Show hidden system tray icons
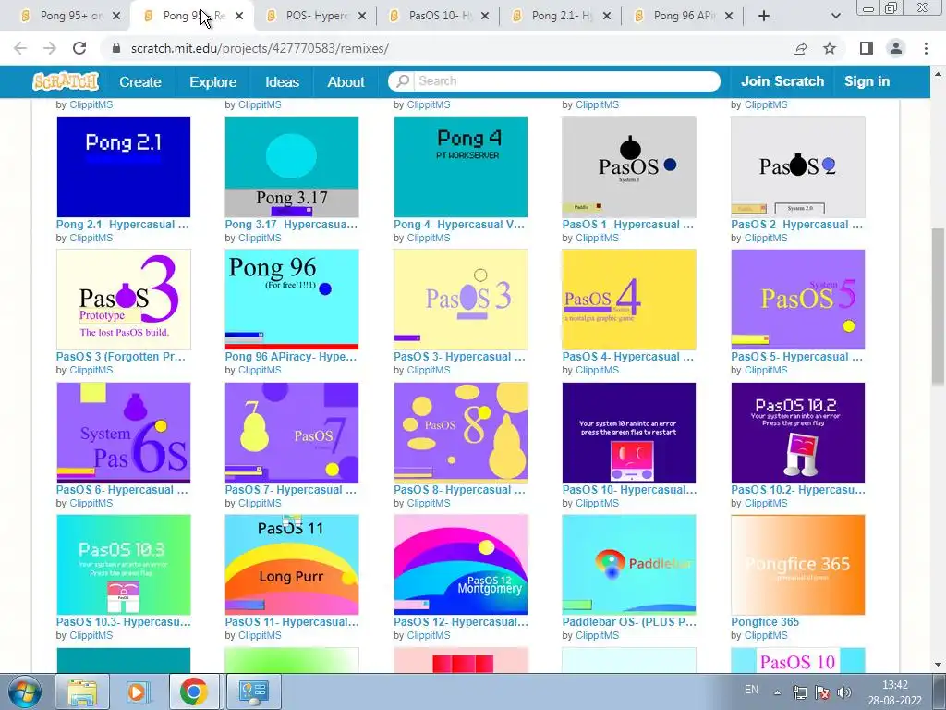 (x=777, y=692)
